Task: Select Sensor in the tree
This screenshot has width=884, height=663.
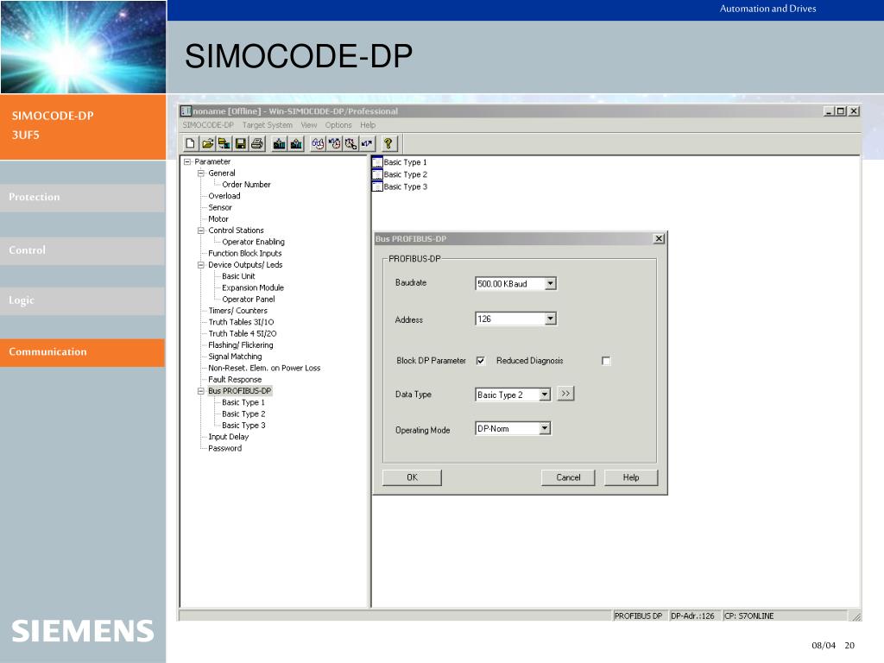Action: [x=220, y=207]
